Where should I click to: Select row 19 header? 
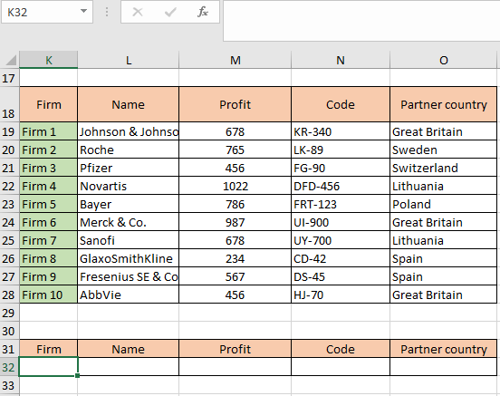(9, 131)
